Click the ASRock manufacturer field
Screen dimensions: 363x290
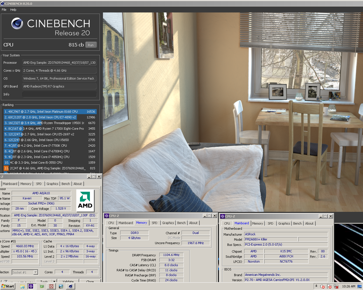pos(286,234)
